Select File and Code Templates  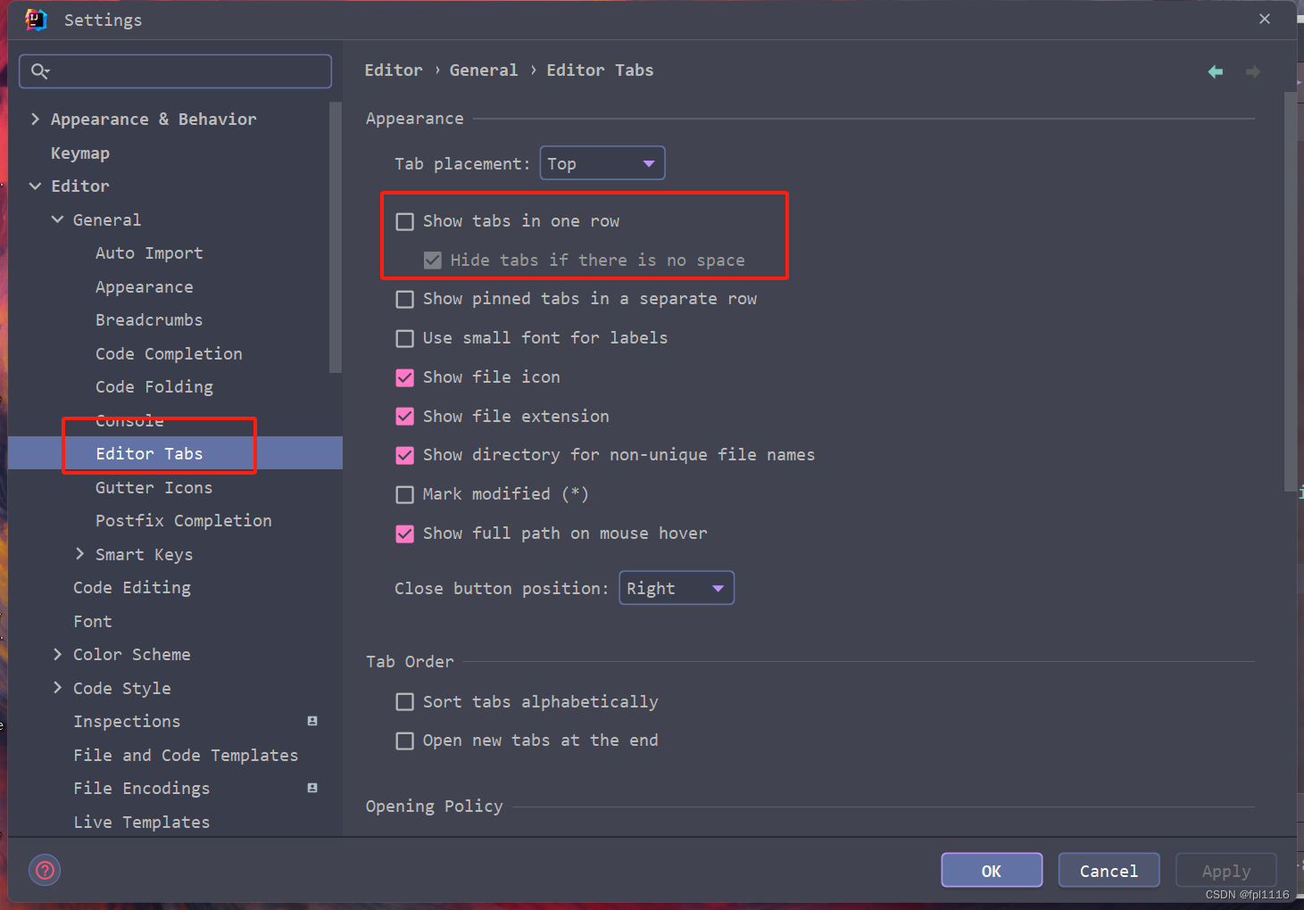pos(186,755)
